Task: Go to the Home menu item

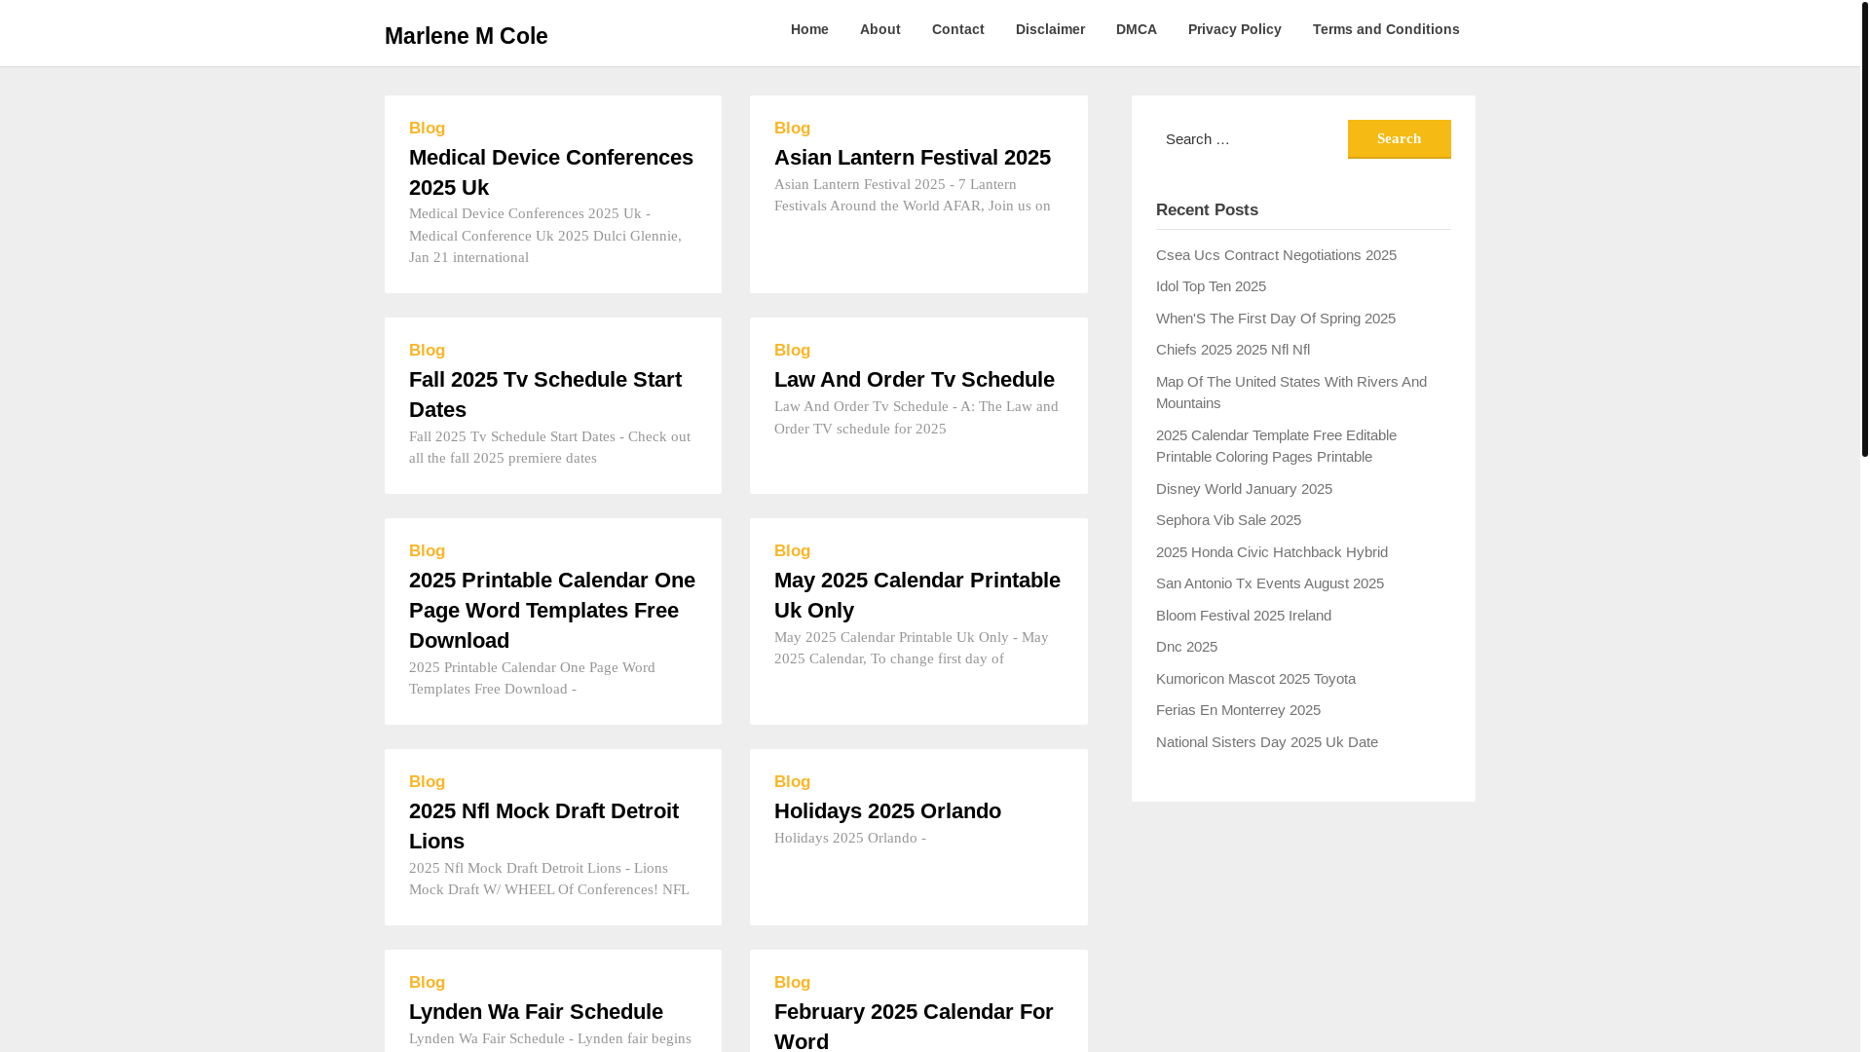Action: 809,29
